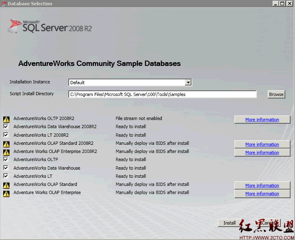
Task: Click the SQL Server 2008 R2 logo
Action: (50, 26)
